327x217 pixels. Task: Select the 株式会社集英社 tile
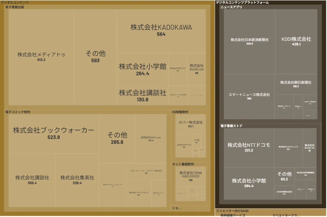coord(77,180)
